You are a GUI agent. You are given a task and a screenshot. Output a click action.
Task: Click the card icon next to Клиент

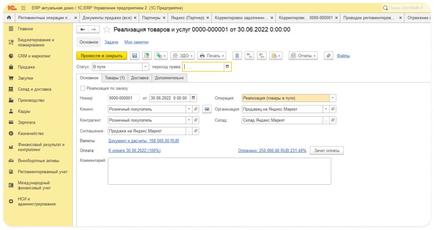pos(206,109)
